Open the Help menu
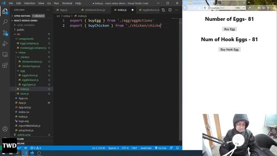The width and height of the screenshot is (277, 156). click(78, 3)
